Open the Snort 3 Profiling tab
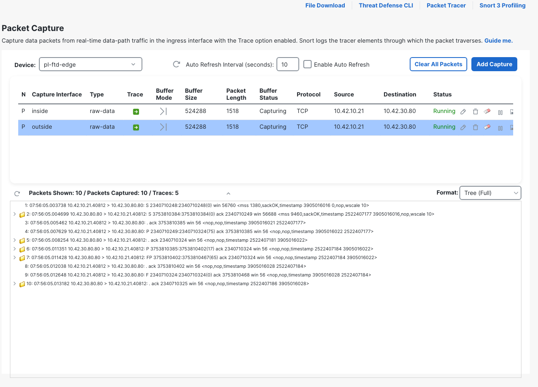This screenshot has height=387, width=538. click(502, 5)
